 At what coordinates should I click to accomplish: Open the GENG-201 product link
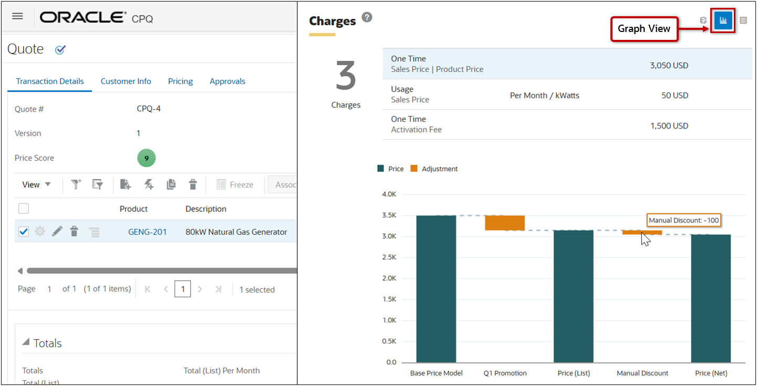[147, 232]
